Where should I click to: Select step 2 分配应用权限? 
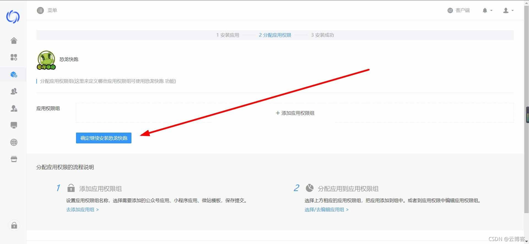click(275, 35)
